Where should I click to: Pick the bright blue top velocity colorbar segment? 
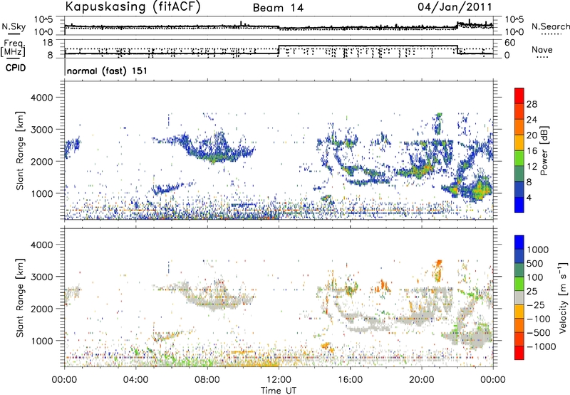coord(519,242)
